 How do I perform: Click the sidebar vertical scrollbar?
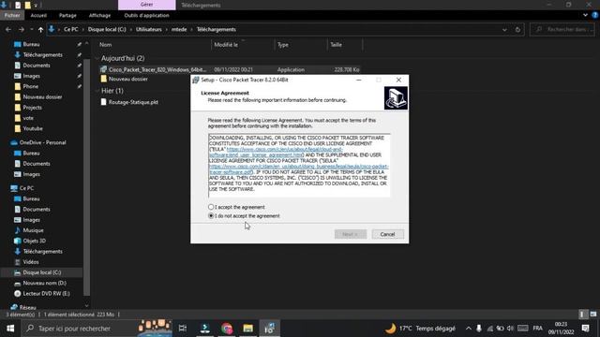87,176
